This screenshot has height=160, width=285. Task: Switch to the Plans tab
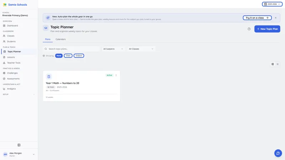[x=48, y=39]
